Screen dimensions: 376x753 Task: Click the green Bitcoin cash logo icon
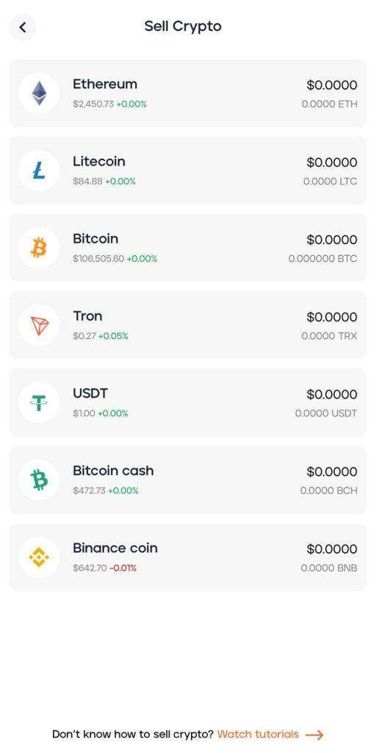tap(40, 480)
